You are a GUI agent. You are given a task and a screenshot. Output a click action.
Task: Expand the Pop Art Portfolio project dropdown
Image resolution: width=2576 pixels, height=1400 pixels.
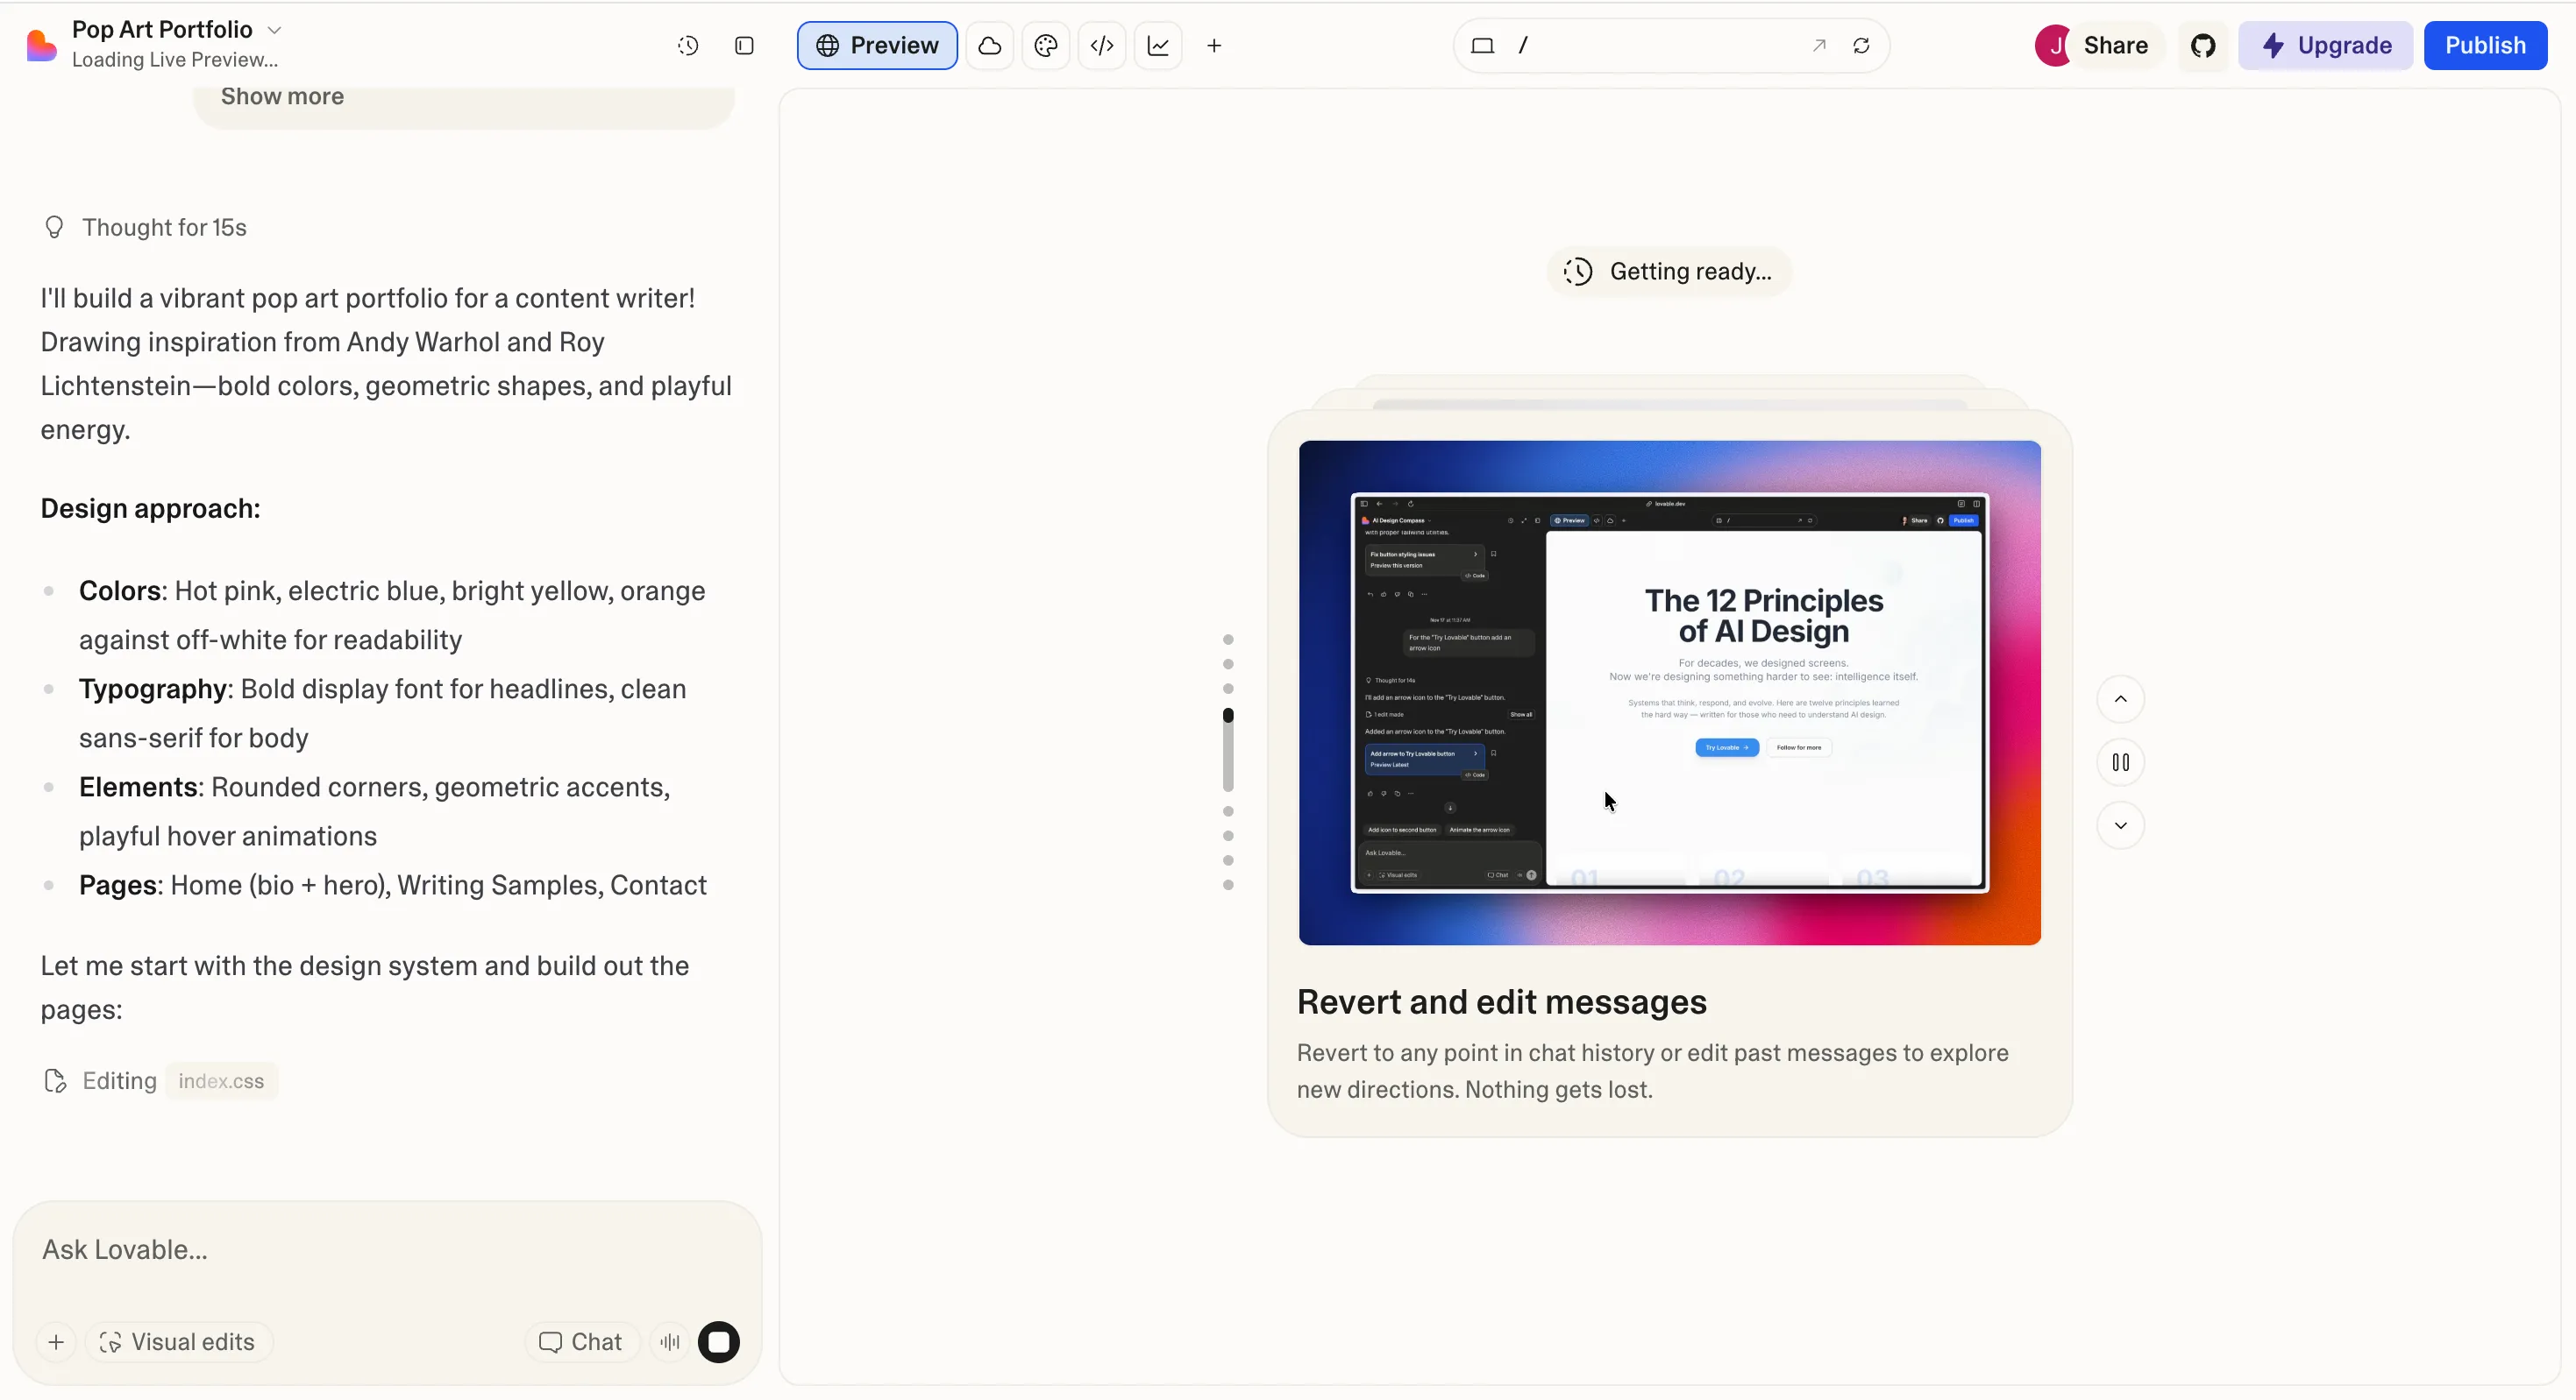[x=275, y=30]
